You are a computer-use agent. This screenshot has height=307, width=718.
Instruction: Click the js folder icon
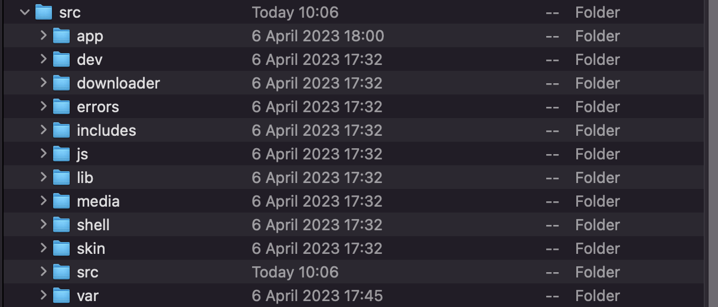point(61,154)
